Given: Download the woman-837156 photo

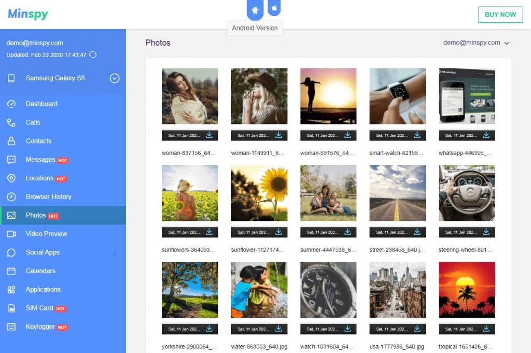Looking at the screenshot, I should pyautogui.click(x=209, y=135).
